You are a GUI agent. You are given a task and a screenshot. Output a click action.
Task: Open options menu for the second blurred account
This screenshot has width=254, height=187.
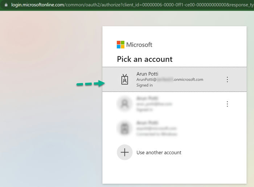[x=227, y=104]
